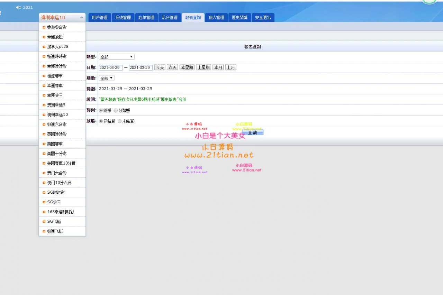Click the speaker sound icon beside 2021

click(x=18, y=8)
